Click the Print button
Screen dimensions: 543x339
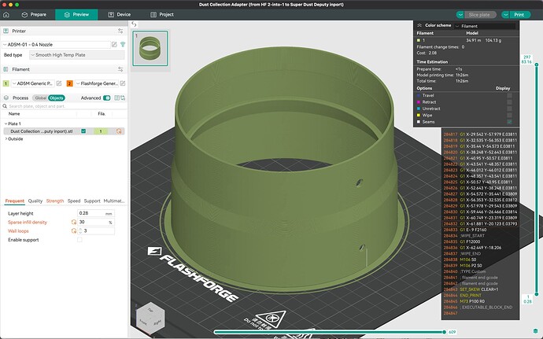tap(519, 14)
